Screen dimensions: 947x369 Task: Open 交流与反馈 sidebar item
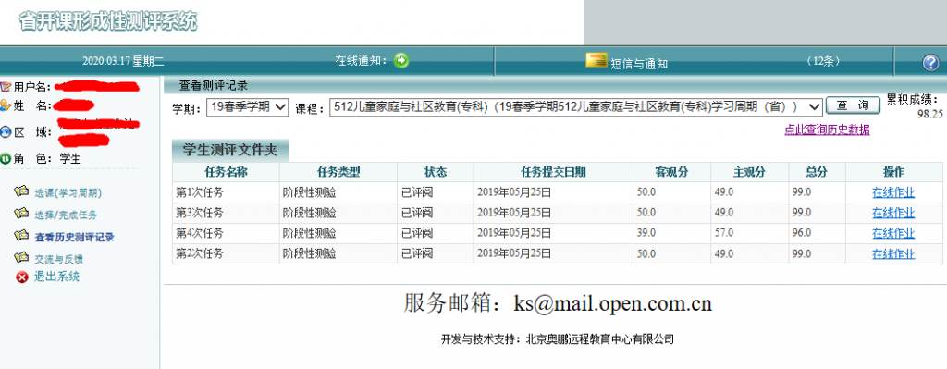pos(58,259)
